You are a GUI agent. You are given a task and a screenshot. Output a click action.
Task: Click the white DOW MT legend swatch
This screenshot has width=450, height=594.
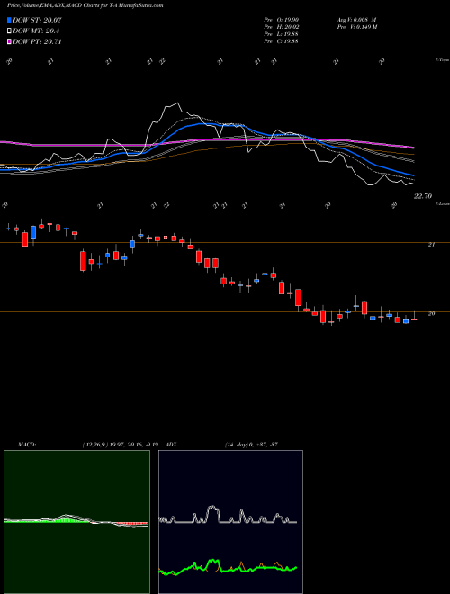point(9,31)
